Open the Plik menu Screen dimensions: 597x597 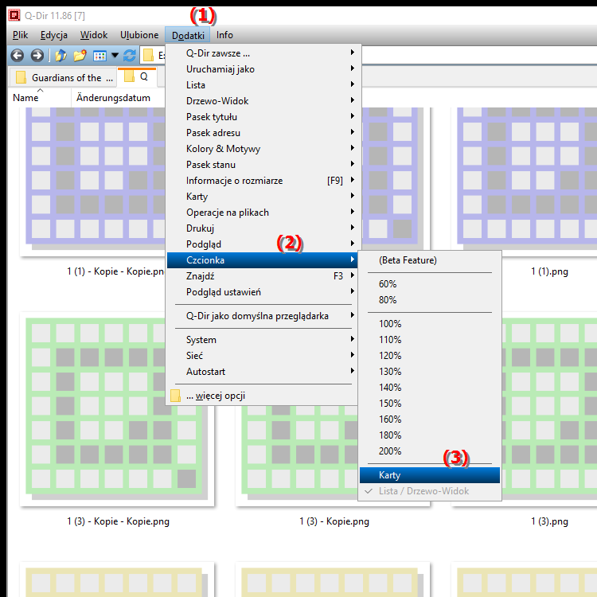[x=20, y=35]
